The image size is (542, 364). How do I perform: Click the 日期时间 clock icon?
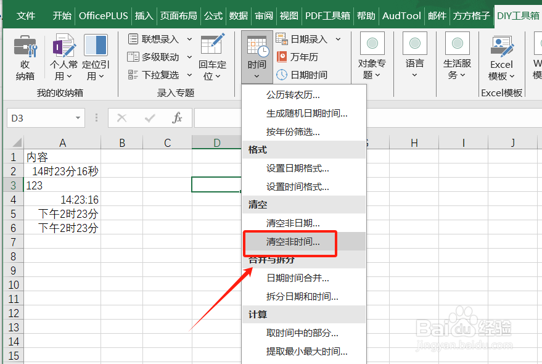282,75
